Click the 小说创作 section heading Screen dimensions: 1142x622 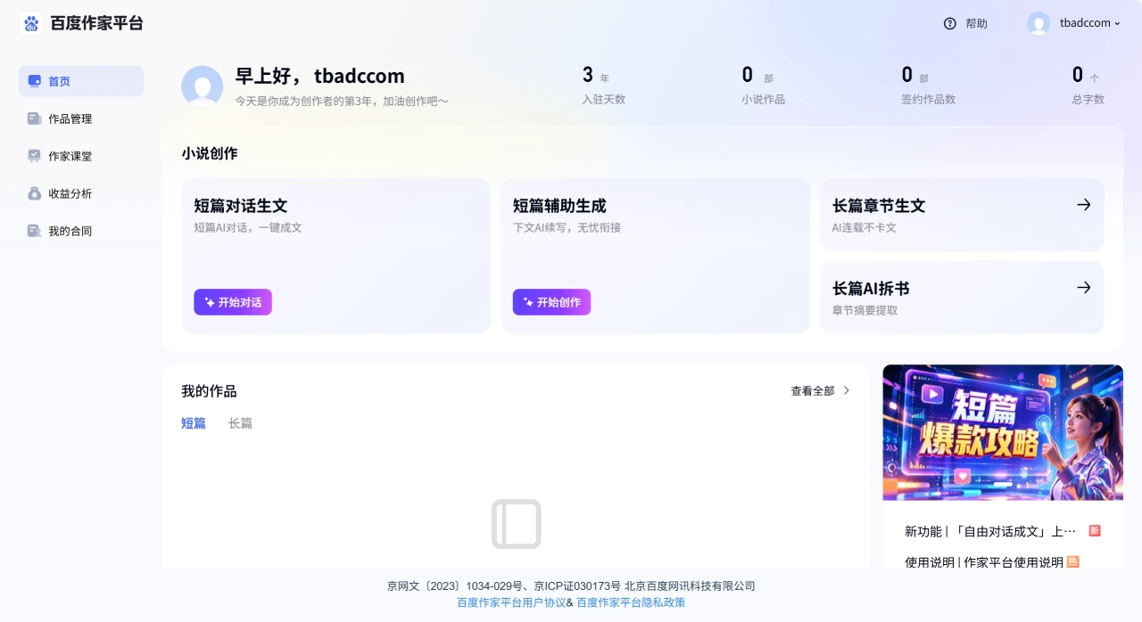coord(210,153)
